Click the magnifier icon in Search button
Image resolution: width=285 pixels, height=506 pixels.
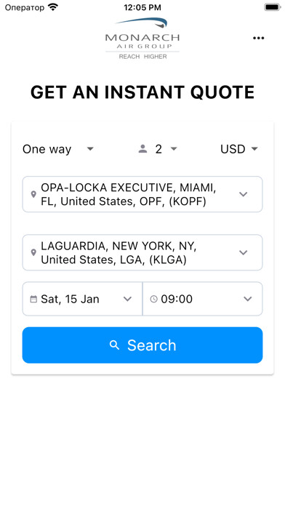[114, 345]
